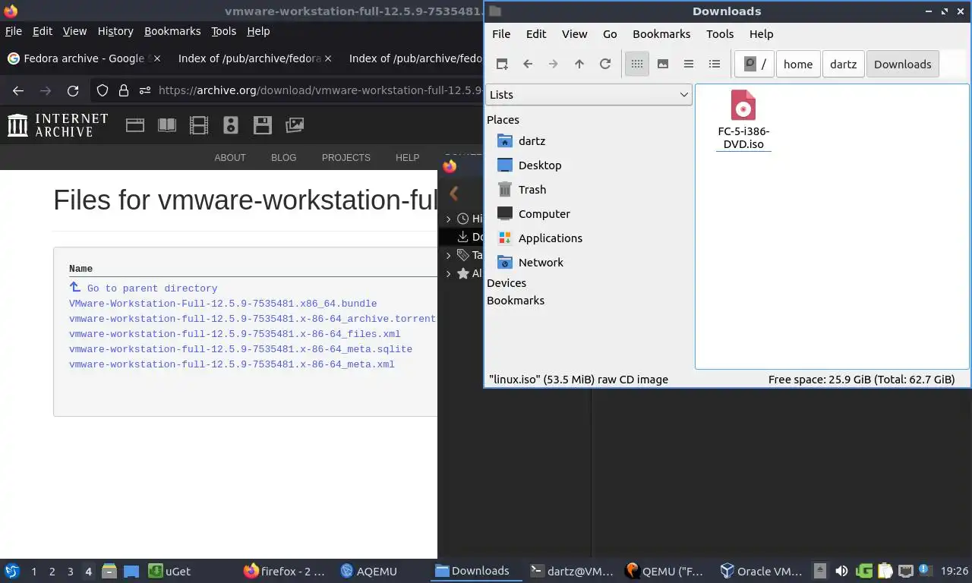Switch file manager to icon view
972x583 pixels.
pos(637,65)
